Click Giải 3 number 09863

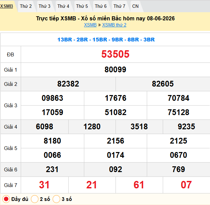coord(52,98)
